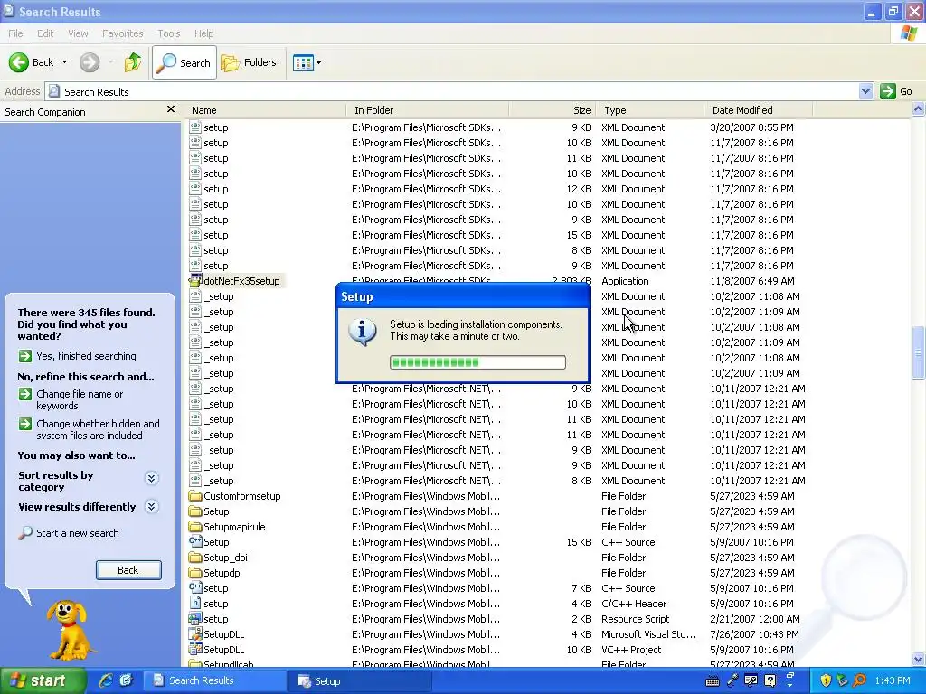
Task: Click the magnifier icon beside Start a new search
Action: click(x=24, y=533)
